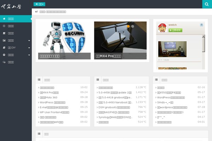212x141 pixels.
Task: Expand the circle-icon sidebar menu arrow
Action: pos(29,55)
